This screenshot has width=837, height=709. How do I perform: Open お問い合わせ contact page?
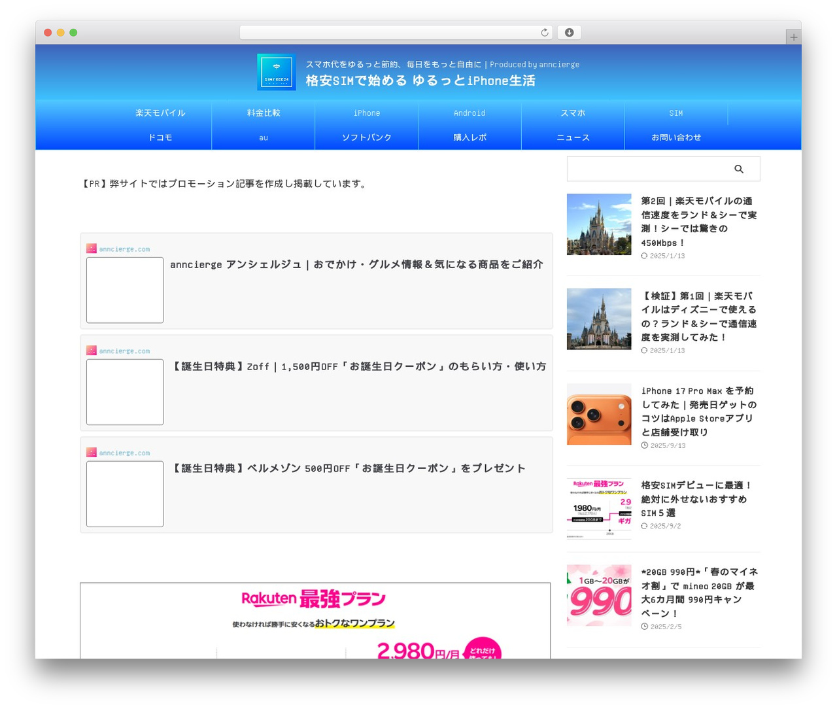click(676, 137)
